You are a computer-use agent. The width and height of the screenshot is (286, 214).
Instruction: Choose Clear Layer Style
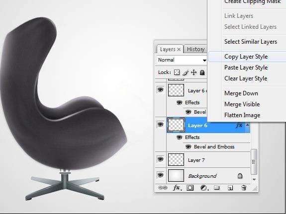point(246,78)
